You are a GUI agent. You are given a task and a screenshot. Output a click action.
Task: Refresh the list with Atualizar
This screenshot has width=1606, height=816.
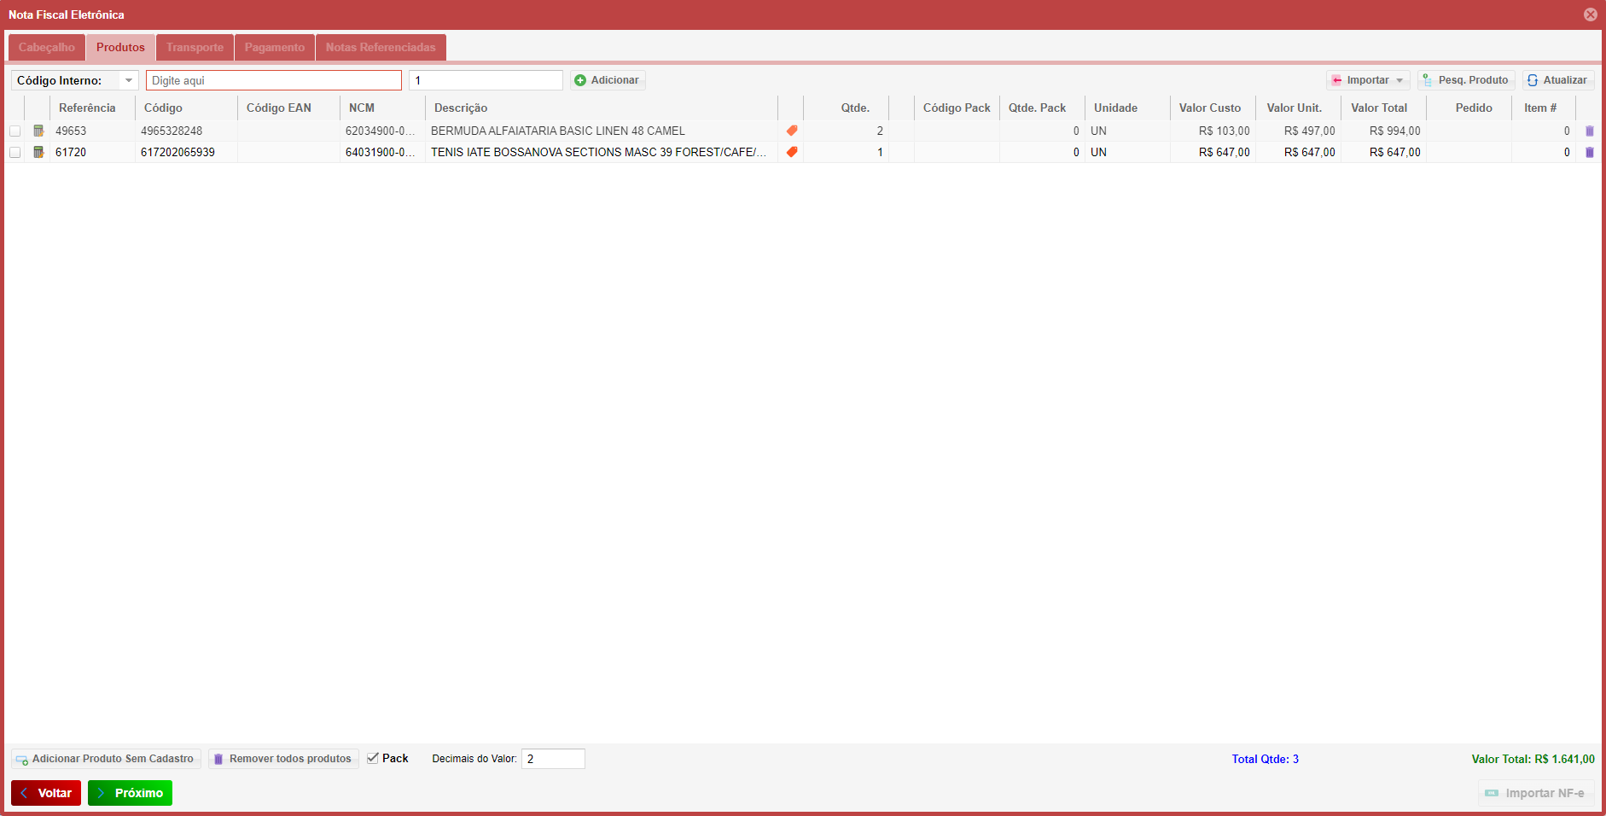tap(1557, 80)
